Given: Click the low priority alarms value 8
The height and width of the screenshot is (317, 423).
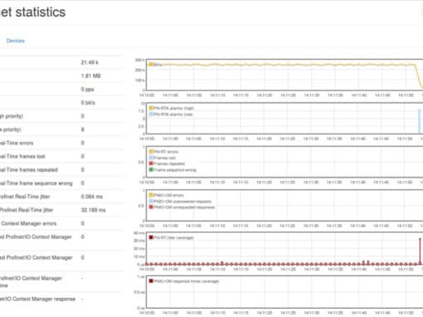Looking at the screenshot, I should coord(82,129).
